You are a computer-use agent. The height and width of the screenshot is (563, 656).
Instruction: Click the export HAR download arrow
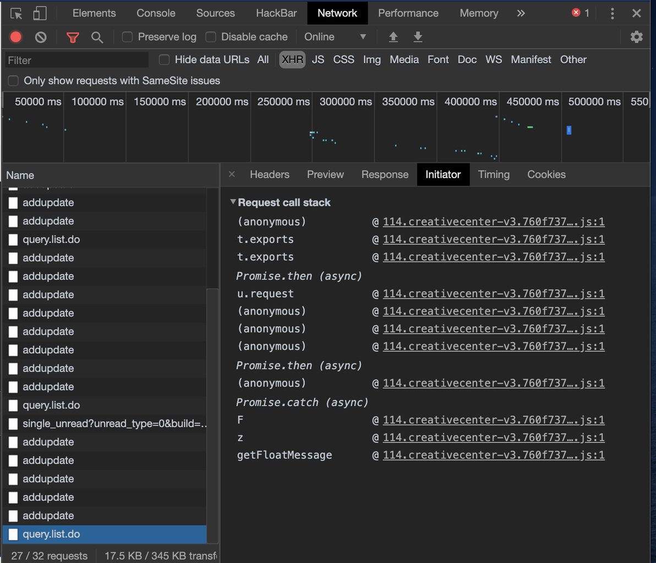[x=418, y=37]
